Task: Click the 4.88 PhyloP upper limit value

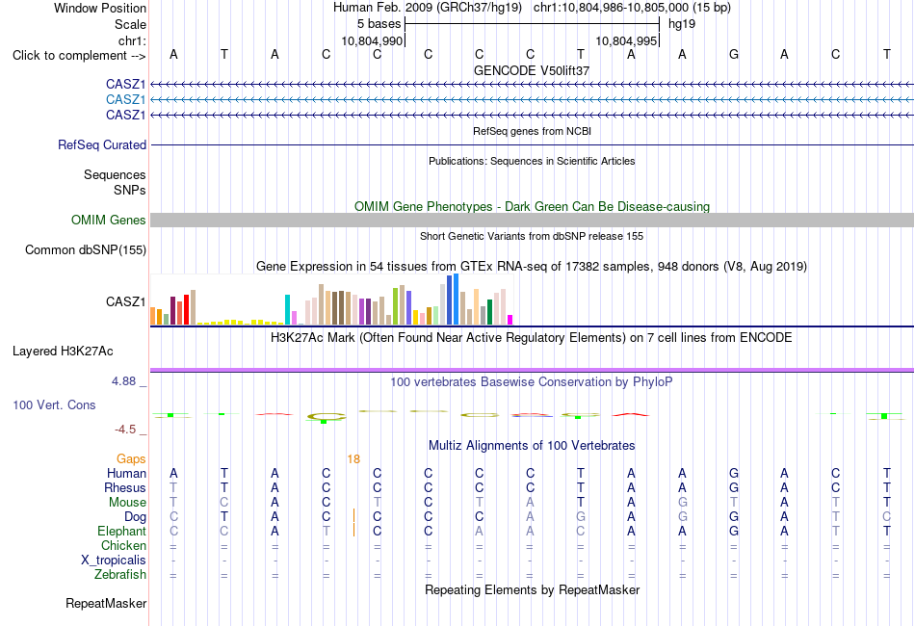Action: tap(123, 381)
